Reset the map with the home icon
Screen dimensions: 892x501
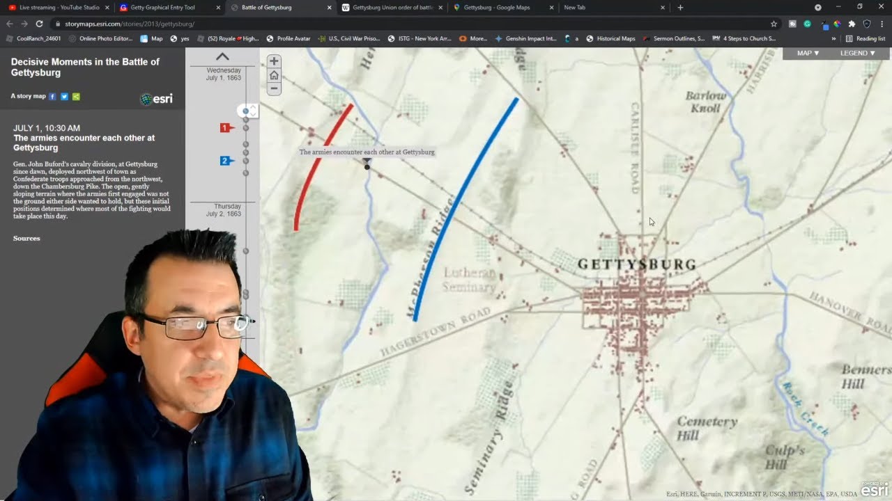pyautogui.click(x=274, y=75)
